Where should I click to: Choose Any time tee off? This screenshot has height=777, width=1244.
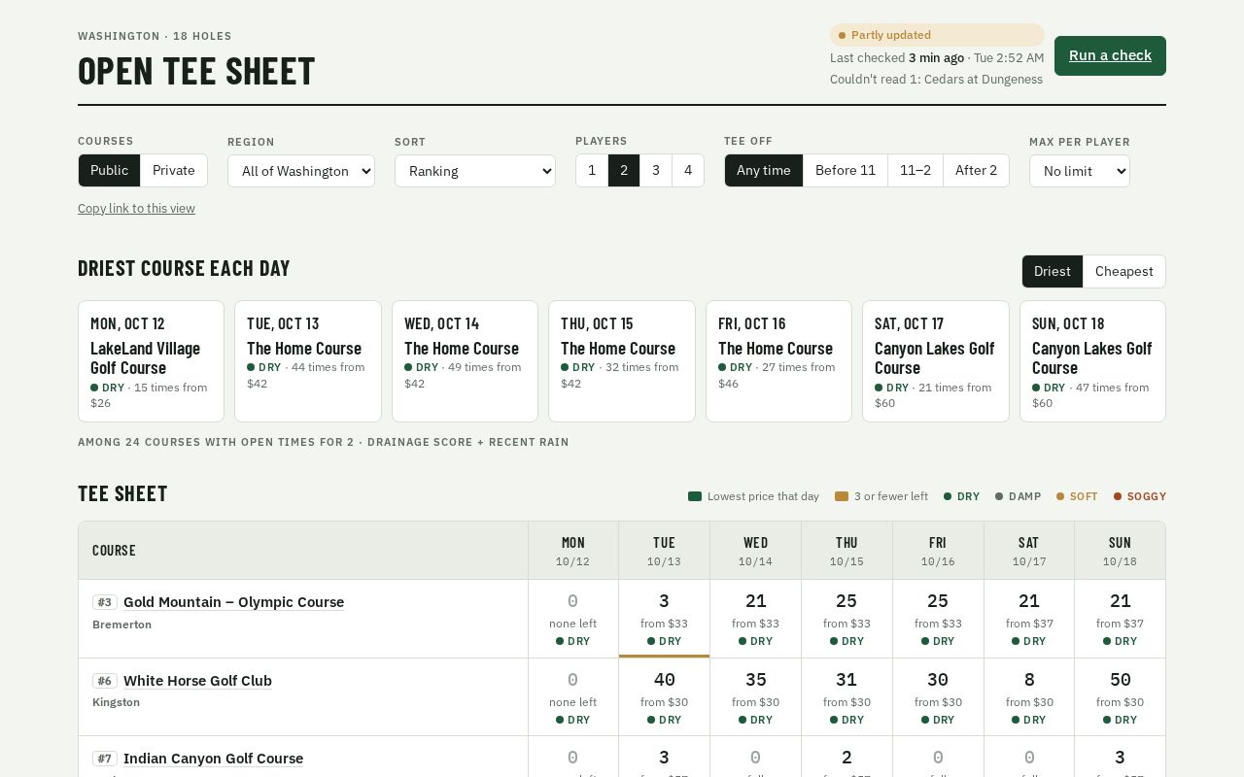[x=764, y=170]
